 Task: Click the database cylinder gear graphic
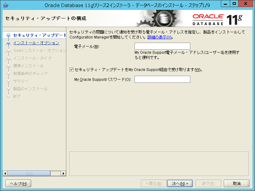point(164,18)
